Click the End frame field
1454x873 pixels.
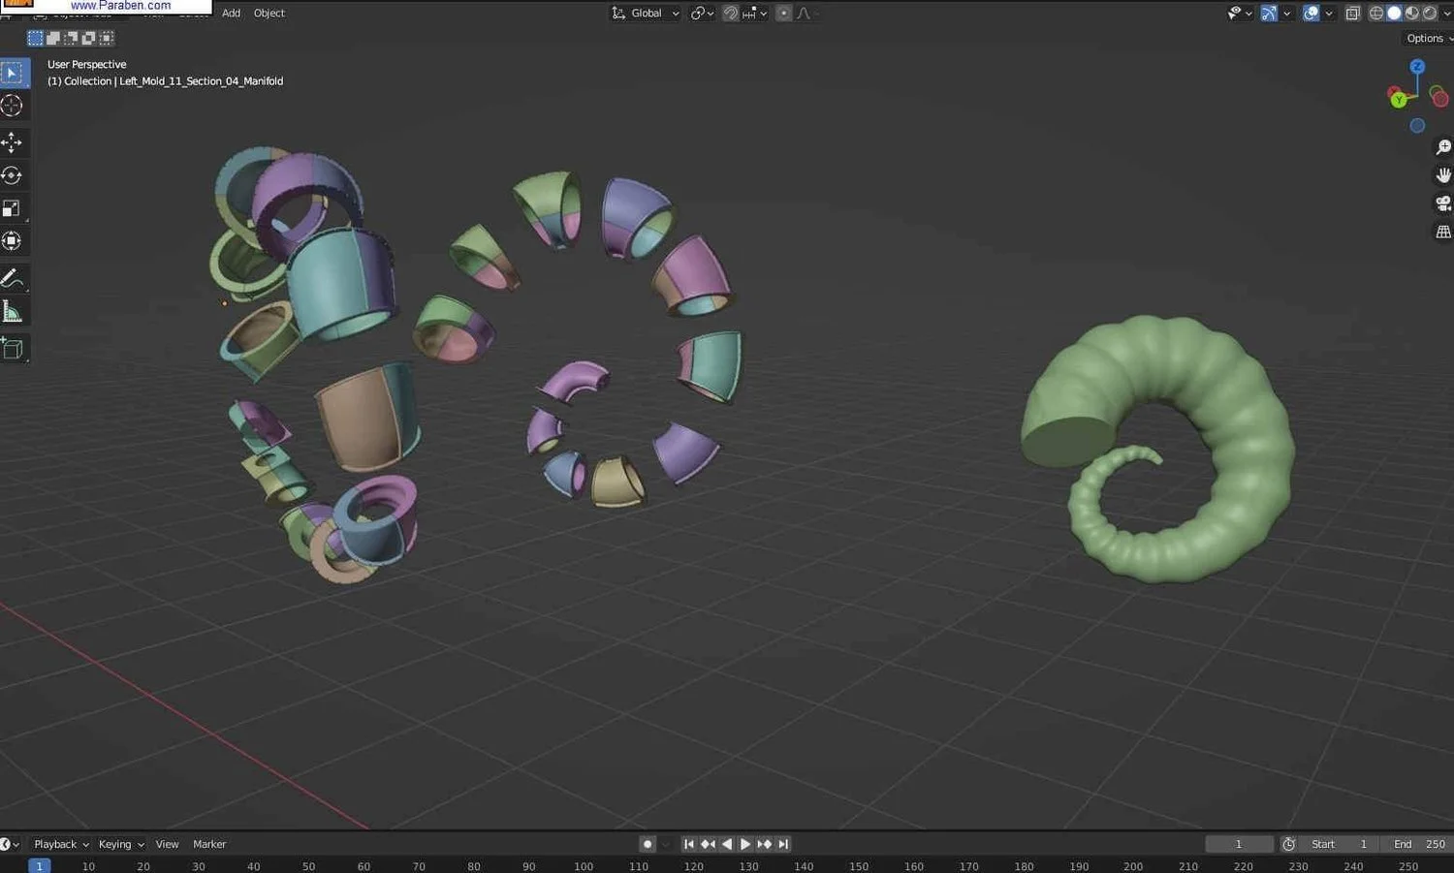coord(1417,844)
